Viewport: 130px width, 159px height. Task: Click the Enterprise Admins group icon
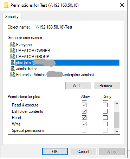pos(13,74)
